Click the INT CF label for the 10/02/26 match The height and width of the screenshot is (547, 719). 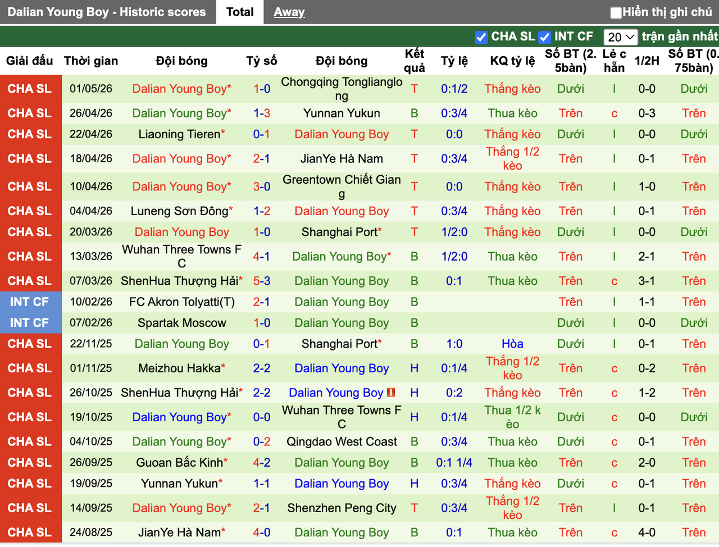coord(29,302)
